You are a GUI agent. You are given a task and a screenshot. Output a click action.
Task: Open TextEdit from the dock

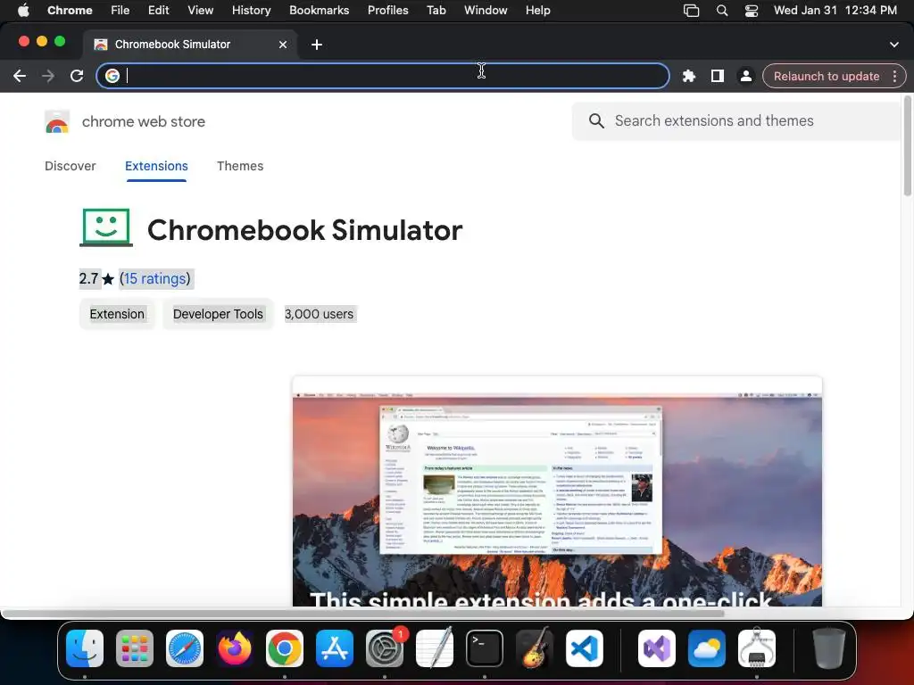(x=435, y=648)
